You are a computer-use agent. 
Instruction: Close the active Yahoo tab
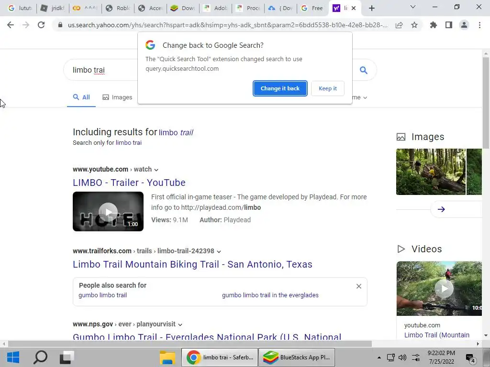tap(354, 9)
